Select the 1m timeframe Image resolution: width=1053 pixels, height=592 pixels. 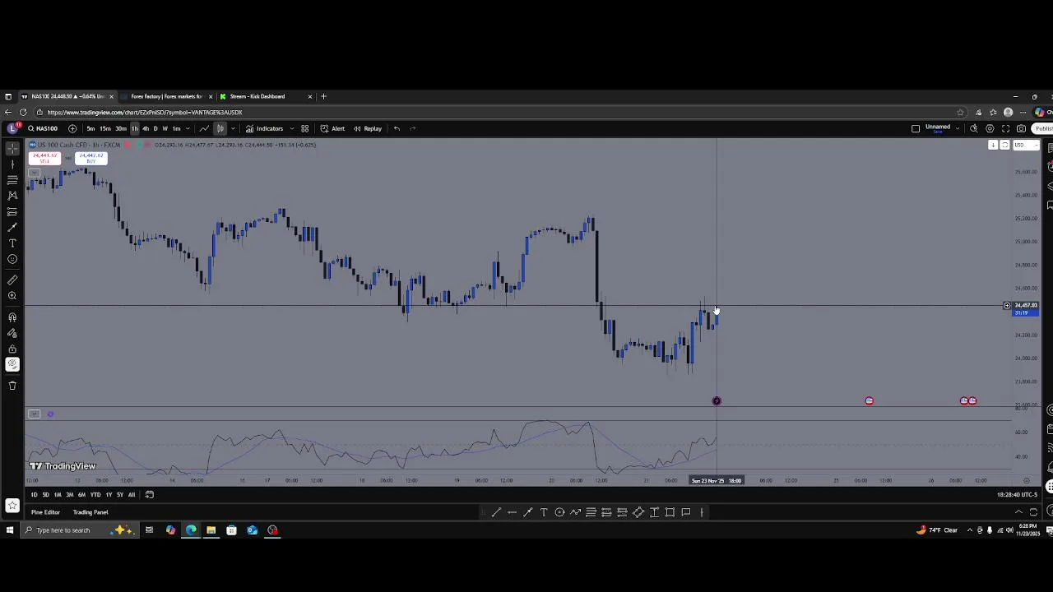coord(176,128)
